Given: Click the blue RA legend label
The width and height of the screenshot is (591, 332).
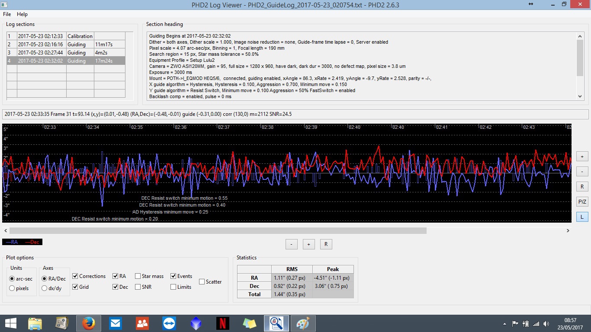Looking at the screenshot, I should pyautogui.click(x=12, y=242).
